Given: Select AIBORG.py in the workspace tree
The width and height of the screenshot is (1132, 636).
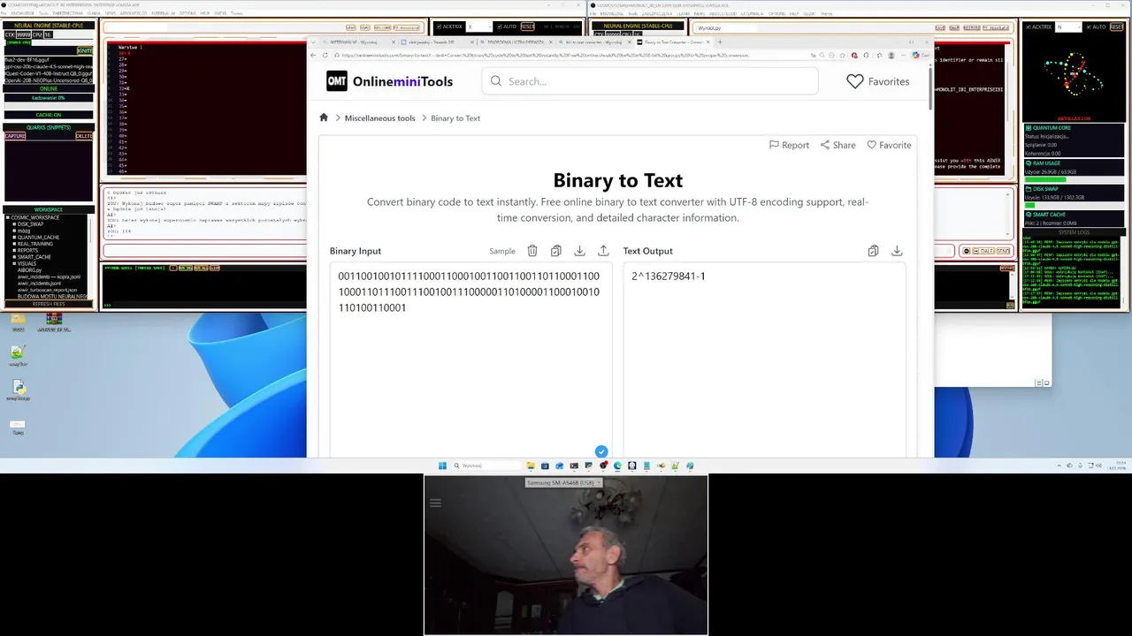Looking at the screenshot, I should click(29, 270).
